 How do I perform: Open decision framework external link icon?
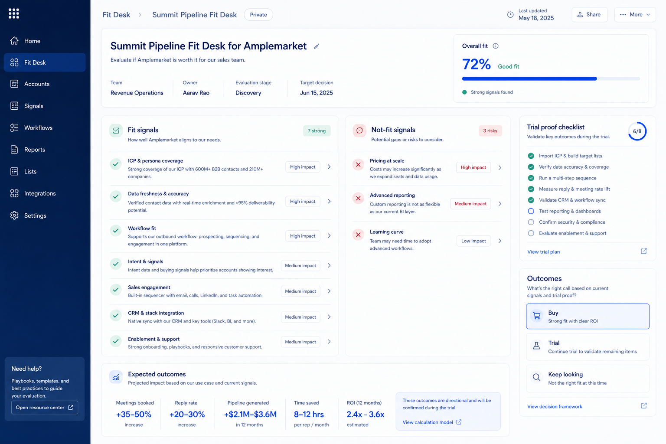pyautogui.click(x=644, y=406)
